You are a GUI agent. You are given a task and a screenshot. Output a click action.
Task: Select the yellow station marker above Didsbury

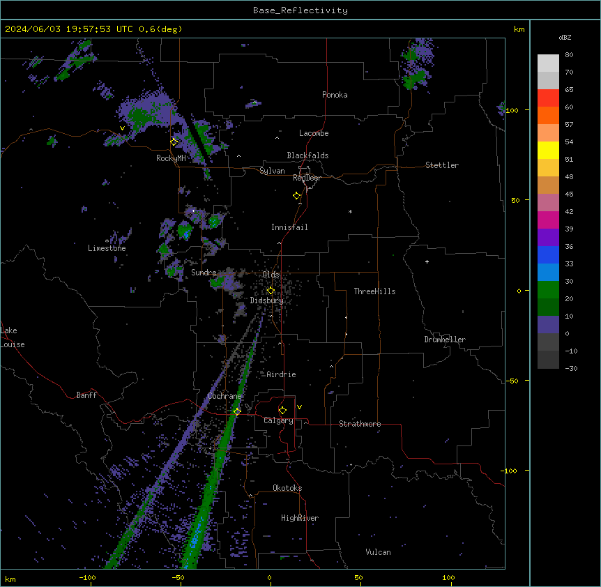[x=271, y=291]
